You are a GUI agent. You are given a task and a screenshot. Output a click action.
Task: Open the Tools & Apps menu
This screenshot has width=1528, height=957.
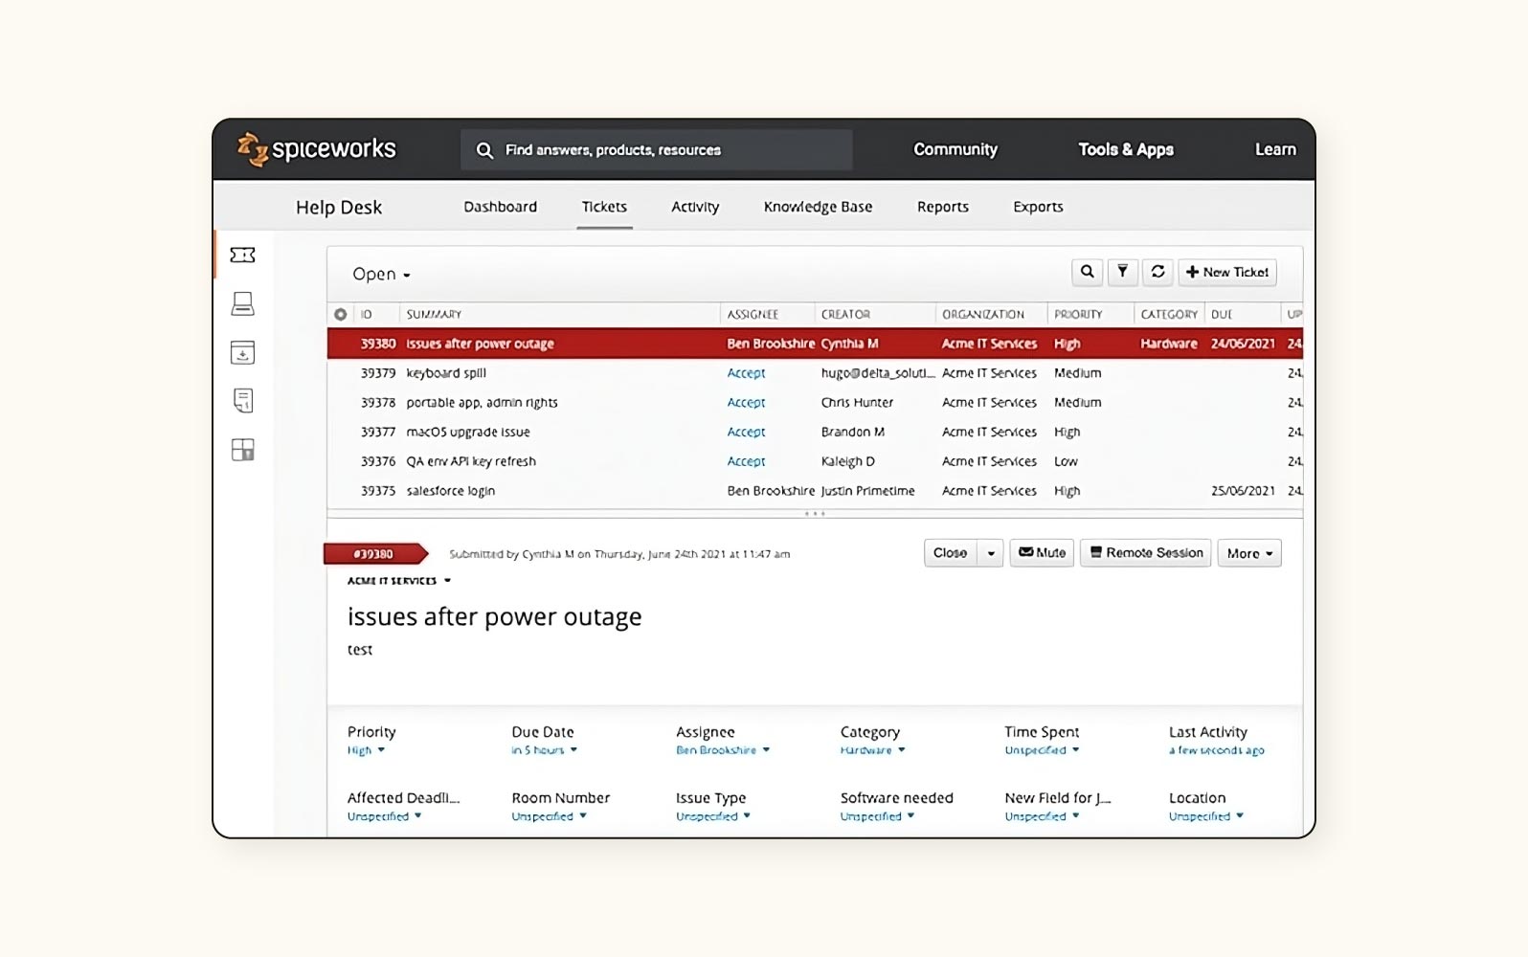pyautogui.click(x=1126, y=149)
